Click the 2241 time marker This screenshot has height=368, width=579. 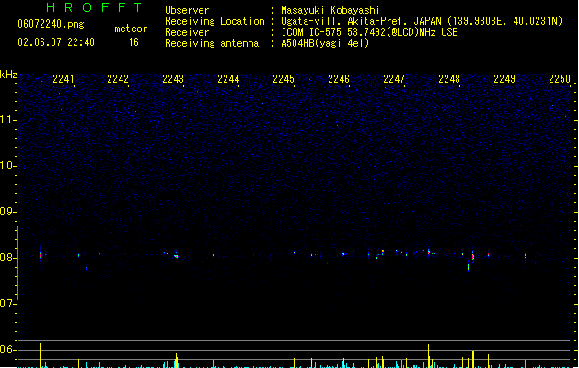64,79
